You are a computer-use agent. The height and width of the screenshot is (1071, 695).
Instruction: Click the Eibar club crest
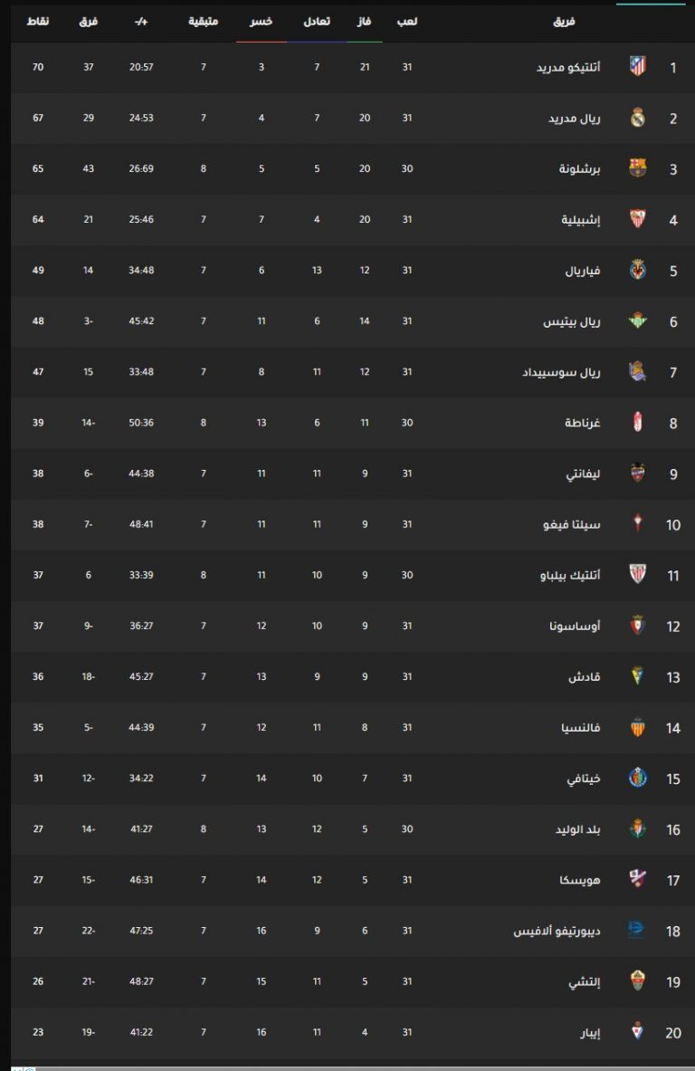click(638, 1031)
